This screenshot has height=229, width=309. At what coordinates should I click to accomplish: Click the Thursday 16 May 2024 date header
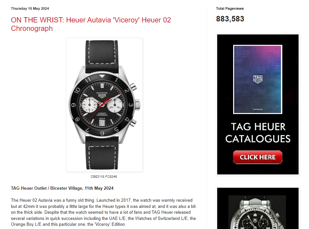click(30, 8)
